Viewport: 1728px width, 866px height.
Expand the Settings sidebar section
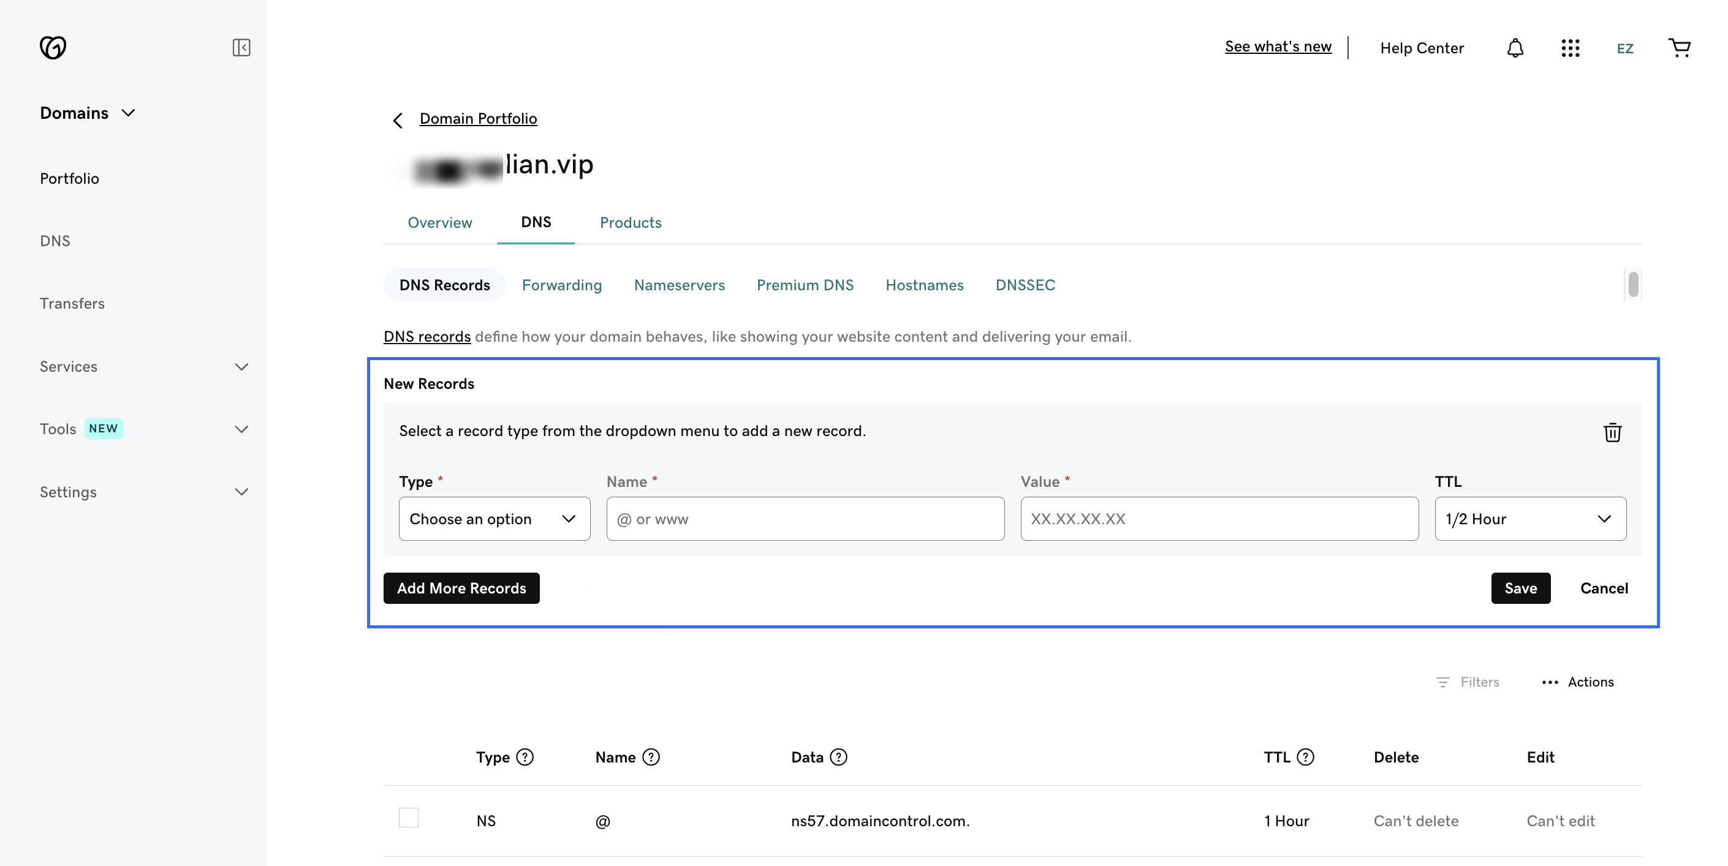241,492
